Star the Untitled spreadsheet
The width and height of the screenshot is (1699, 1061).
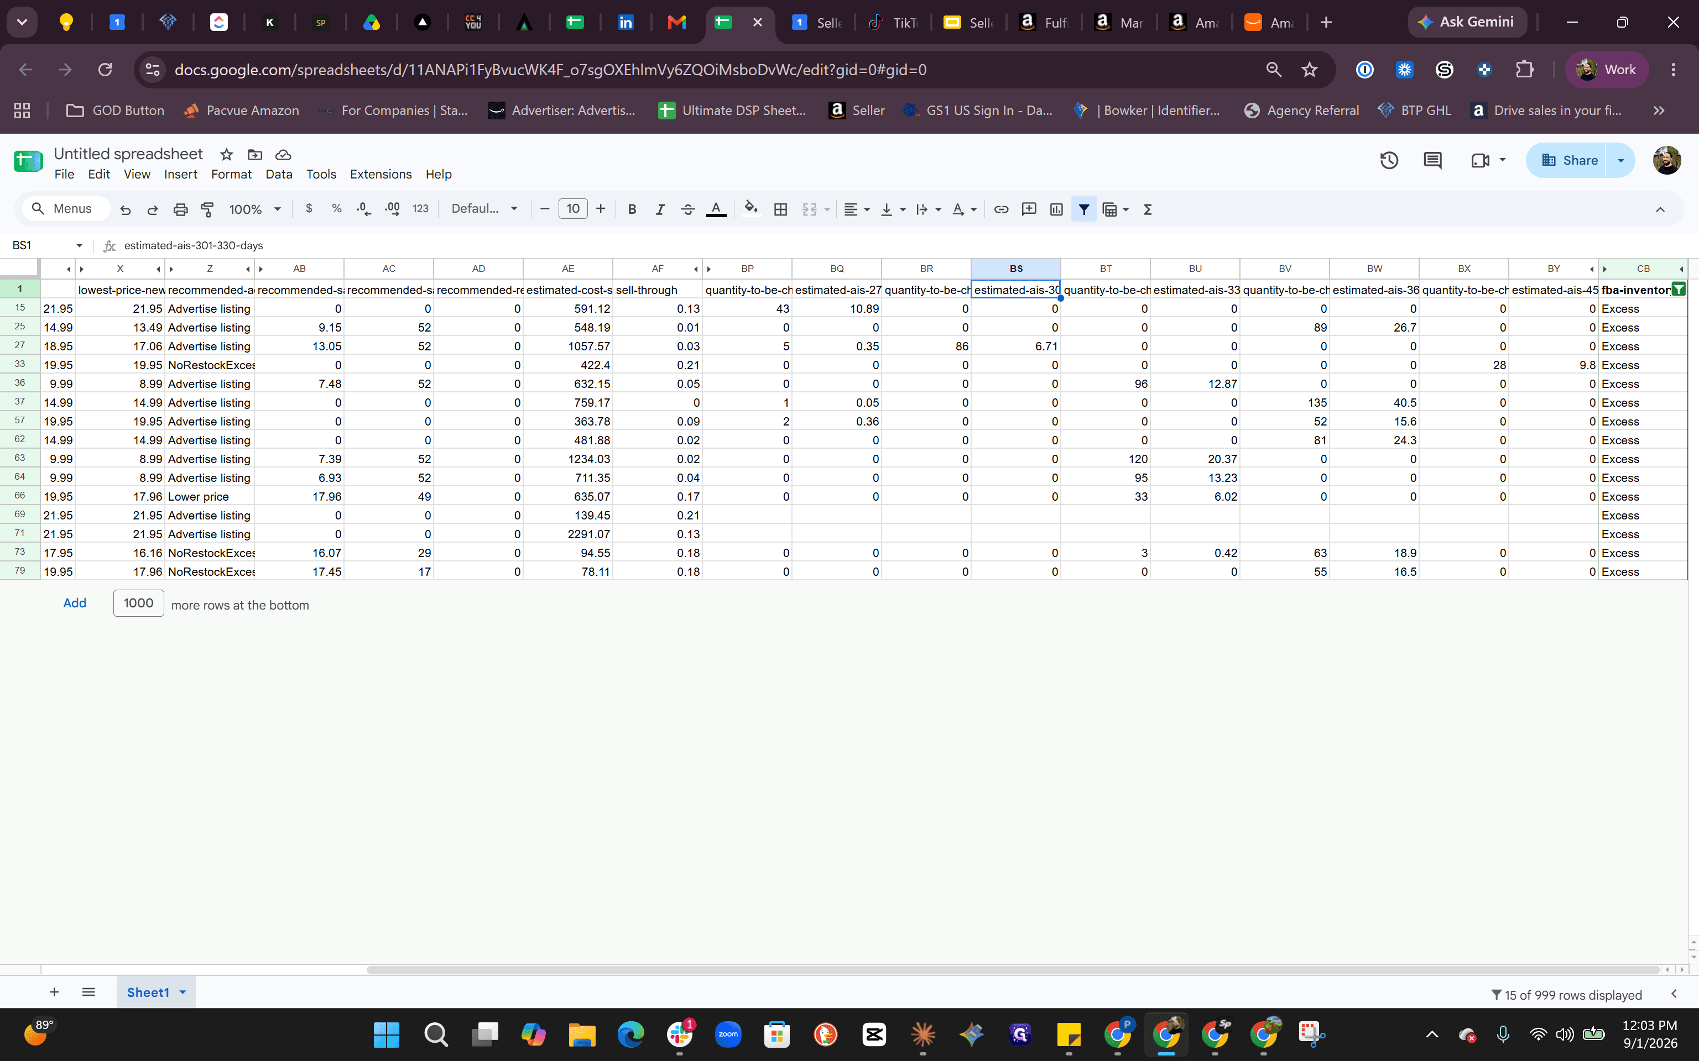coord(226,154)
